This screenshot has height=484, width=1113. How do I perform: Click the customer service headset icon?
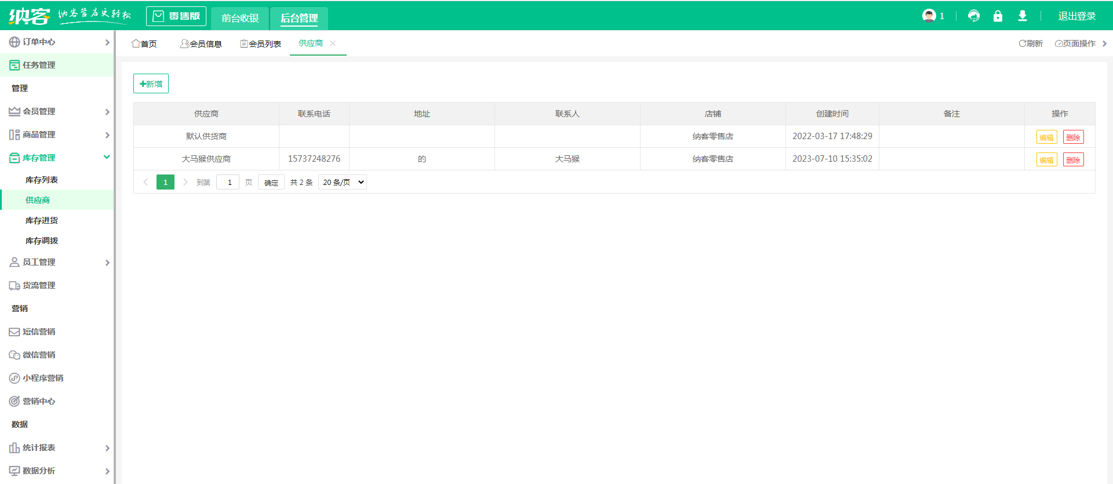click(974, 16)
